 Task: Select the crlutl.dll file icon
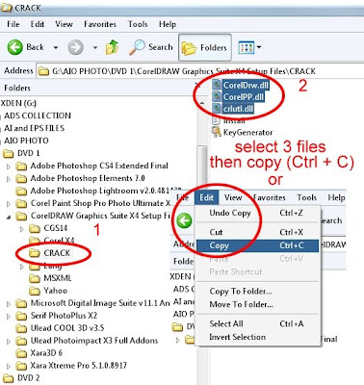[x=217, y=109]
